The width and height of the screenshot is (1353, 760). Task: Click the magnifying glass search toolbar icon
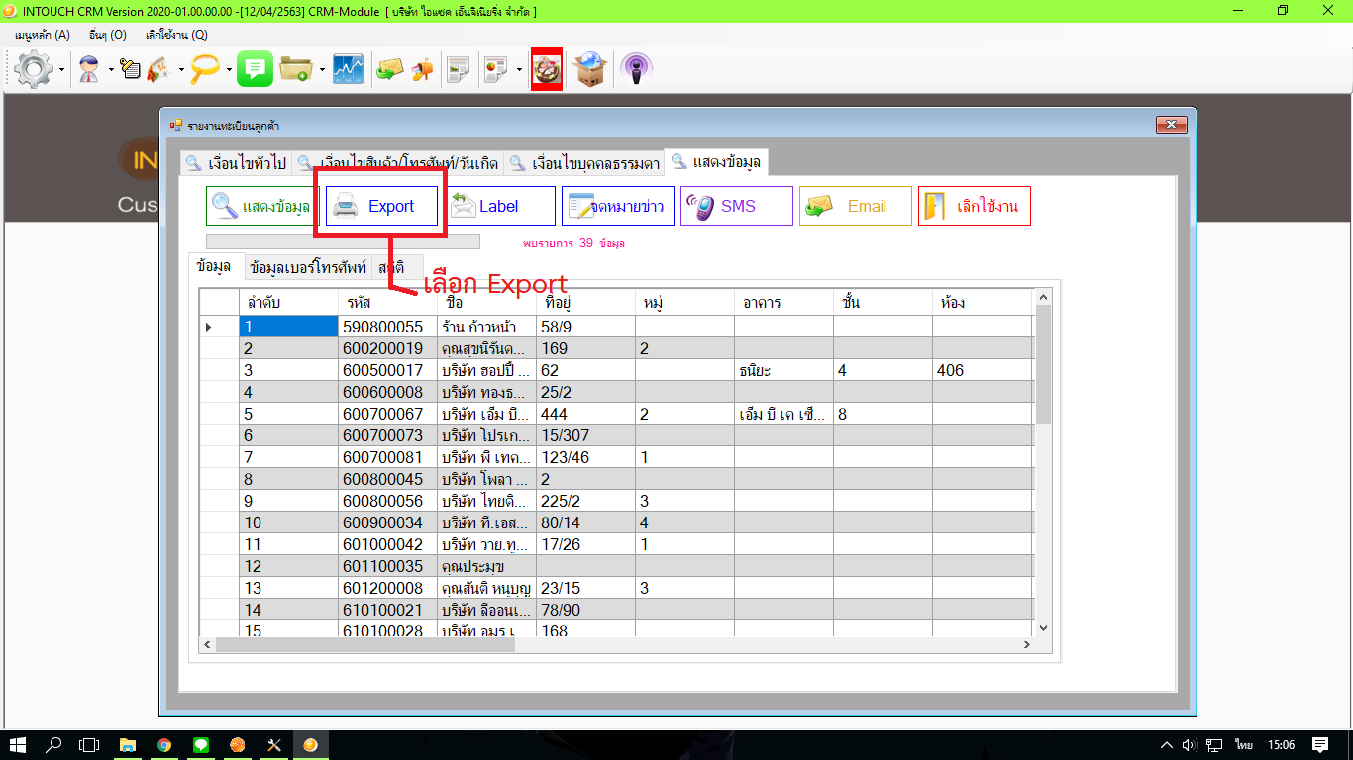206,69
